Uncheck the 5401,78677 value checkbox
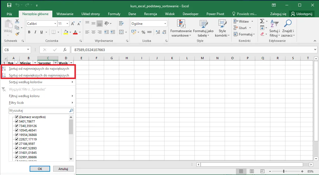The image size is (319, 175). click(x=17, y=121)
